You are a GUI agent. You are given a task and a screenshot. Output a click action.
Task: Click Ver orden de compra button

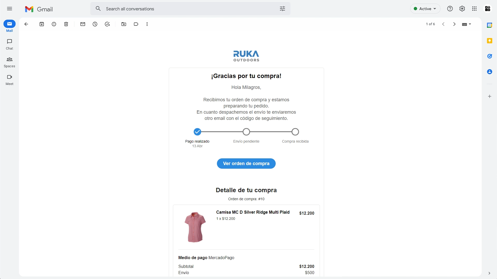[x=246, y=164]
